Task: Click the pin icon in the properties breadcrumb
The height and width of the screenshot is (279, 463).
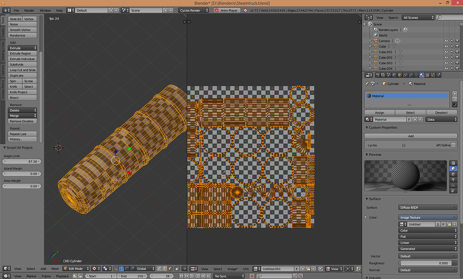Action: [367, 84]
